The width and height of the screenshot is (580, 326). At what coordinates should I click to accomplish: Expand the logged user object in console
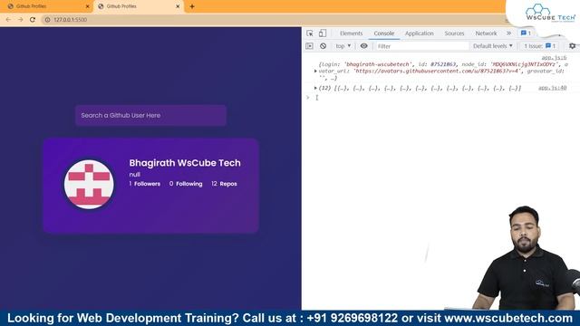pos(315,71)
